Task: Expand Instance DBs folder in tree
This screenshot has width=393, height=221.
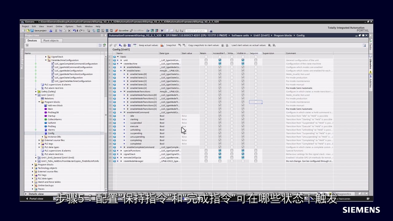Action: (42, 137)
